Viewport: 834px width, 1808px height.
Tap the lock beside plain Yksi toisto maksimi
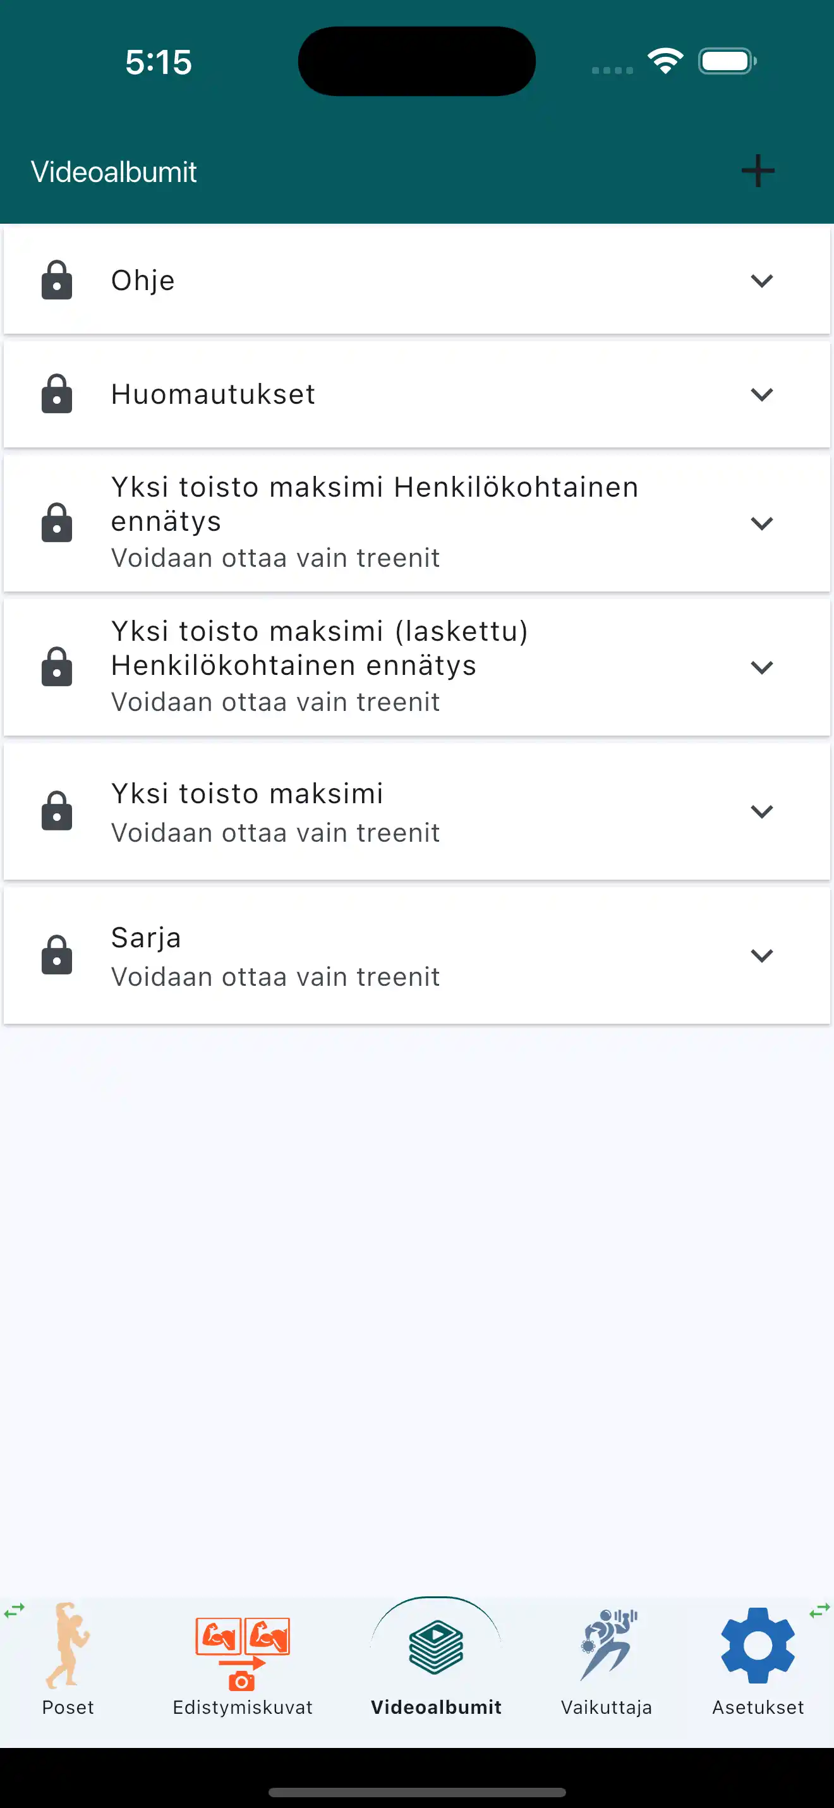(57, 811)
